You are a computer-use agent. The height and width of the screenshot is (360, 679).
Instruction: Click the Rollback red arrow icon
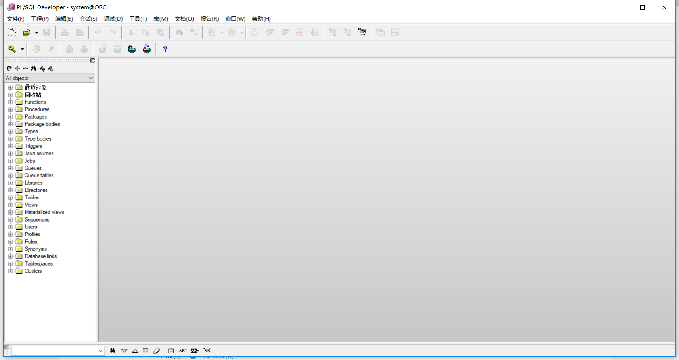tap(84, 49)
